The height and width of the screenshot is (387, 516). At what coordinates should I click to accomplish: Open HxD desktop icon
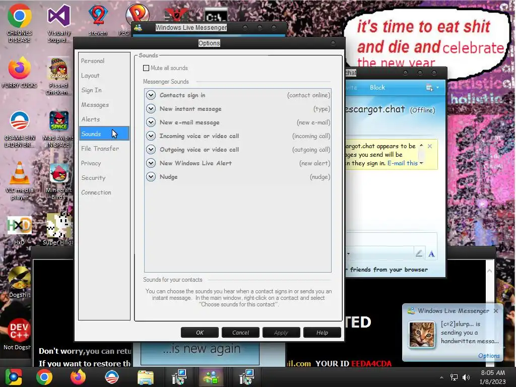pyautogui.click(x=19, y=230)
